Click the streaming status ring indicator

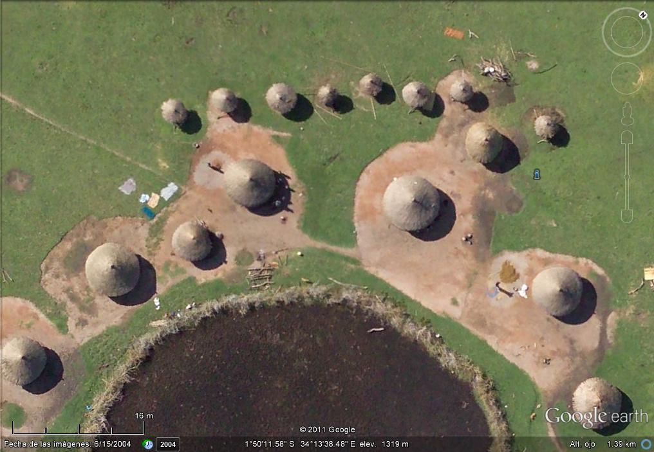point(646,444)
